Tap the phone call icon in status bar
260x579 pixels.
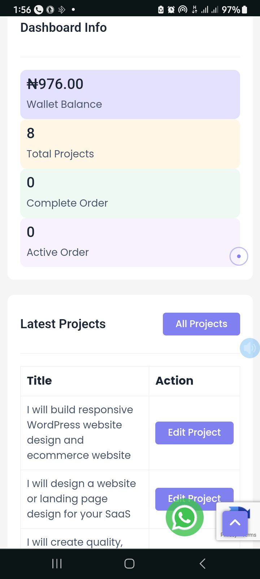point(38,10)
